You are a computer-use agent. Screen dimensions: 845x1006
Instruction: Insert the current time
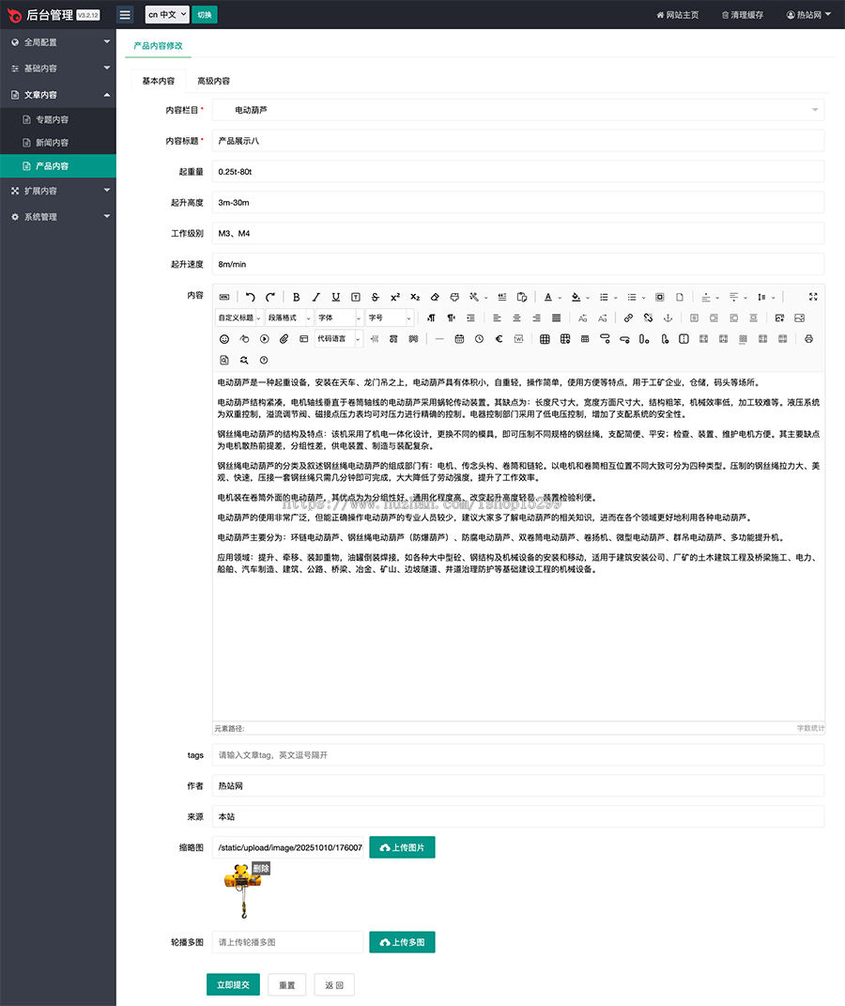point(479,339)
